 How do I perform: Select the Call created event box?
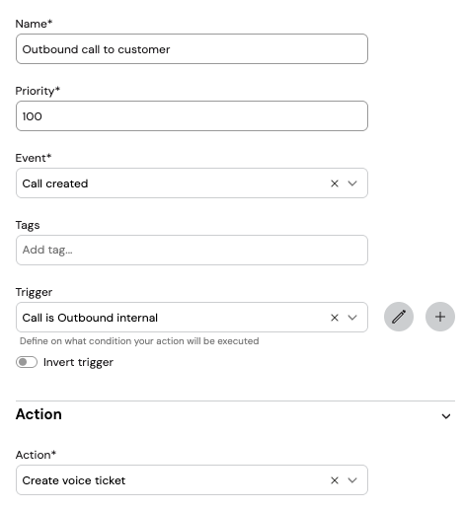tap(192, 183)
